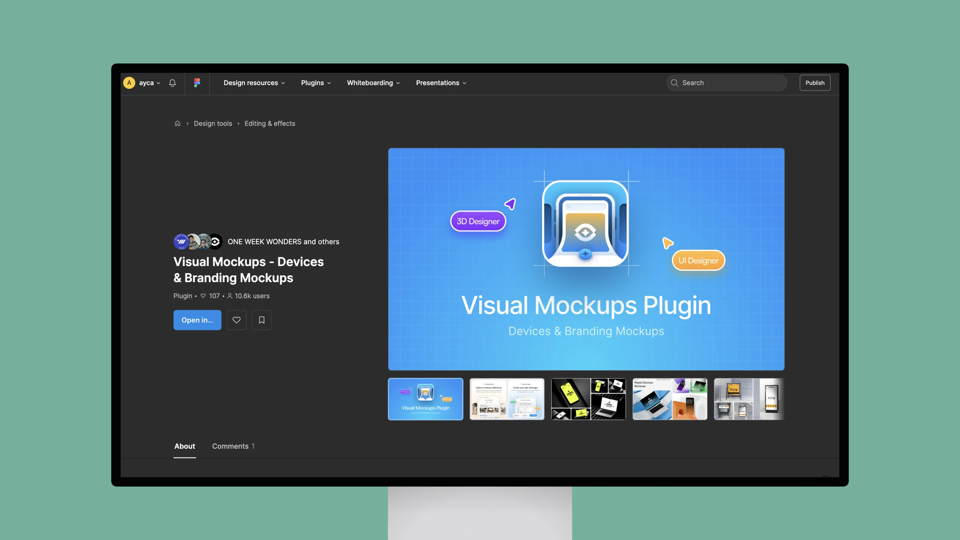
Task: Click the home breadcrumb icon
Action: (x=177, y=124)
